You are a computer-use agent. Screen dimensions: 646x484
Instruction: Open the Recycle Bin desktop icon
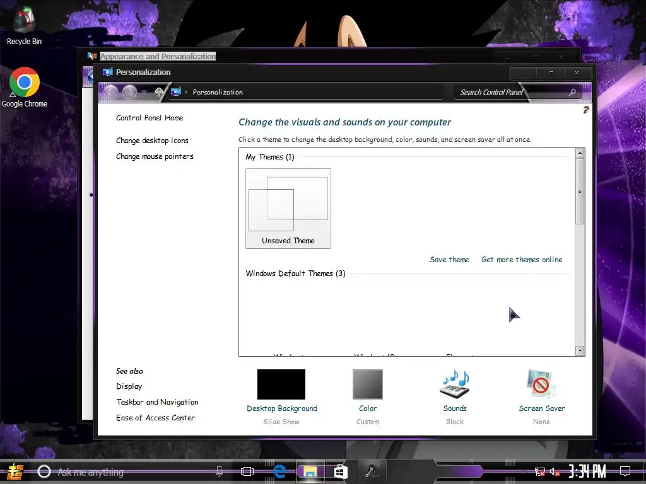click(x=24, y=25)
